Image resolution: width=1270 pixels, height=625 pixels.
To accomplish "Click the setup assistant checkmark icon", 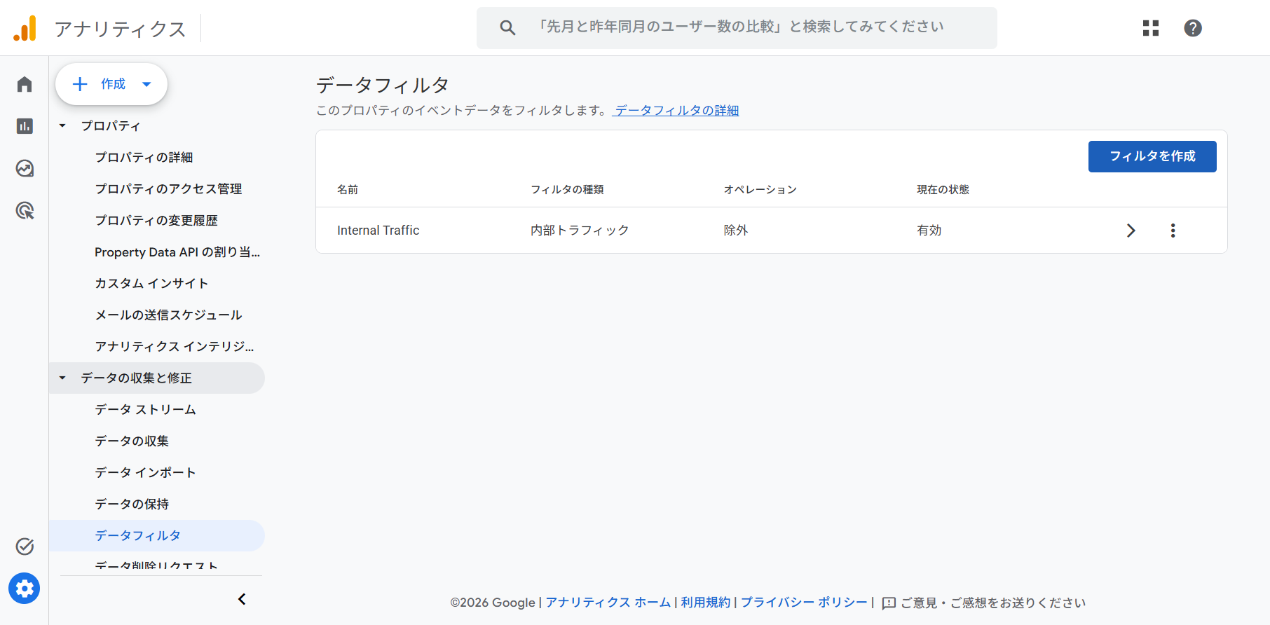I will coord(25,547).
